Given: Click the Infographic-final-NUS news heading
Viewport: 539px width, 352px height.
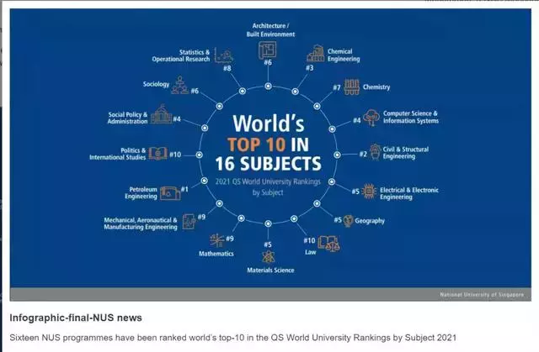Looking at the screenshot, I should point(76,318).
